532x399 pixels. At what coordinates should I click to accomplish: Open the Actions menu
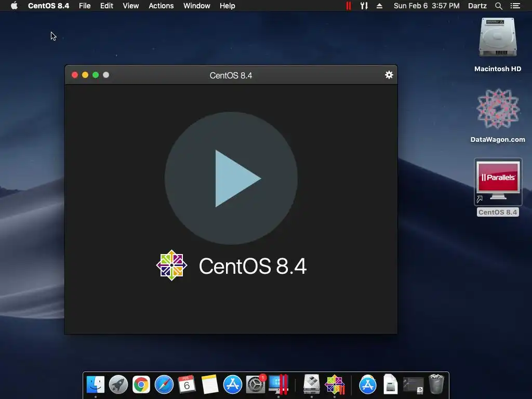click(161, 6)
